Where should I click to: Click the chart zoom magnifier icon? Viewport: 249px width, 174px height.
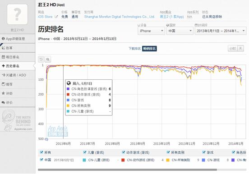[x=48, y=60]
